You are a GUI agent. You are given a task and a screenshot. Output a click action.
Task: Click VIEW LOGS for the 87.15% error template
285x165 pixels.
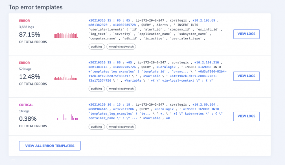[x=246, y=34]
